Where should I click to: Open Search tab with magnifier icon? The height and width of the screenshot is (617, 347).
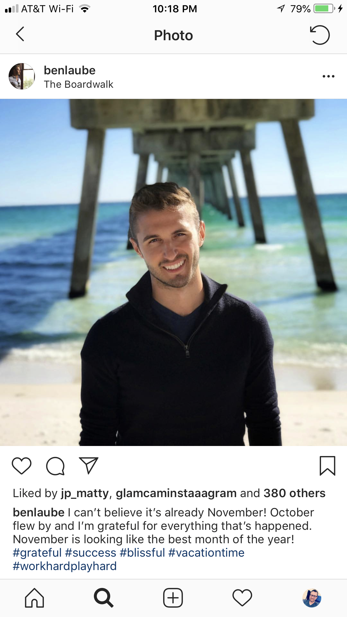tap(104, 598)
